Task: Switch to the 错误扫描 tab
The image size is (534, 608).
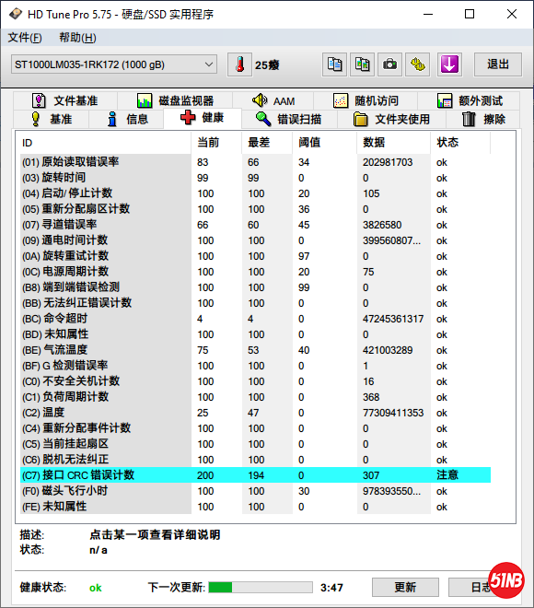Action: (x=289, y=119)
